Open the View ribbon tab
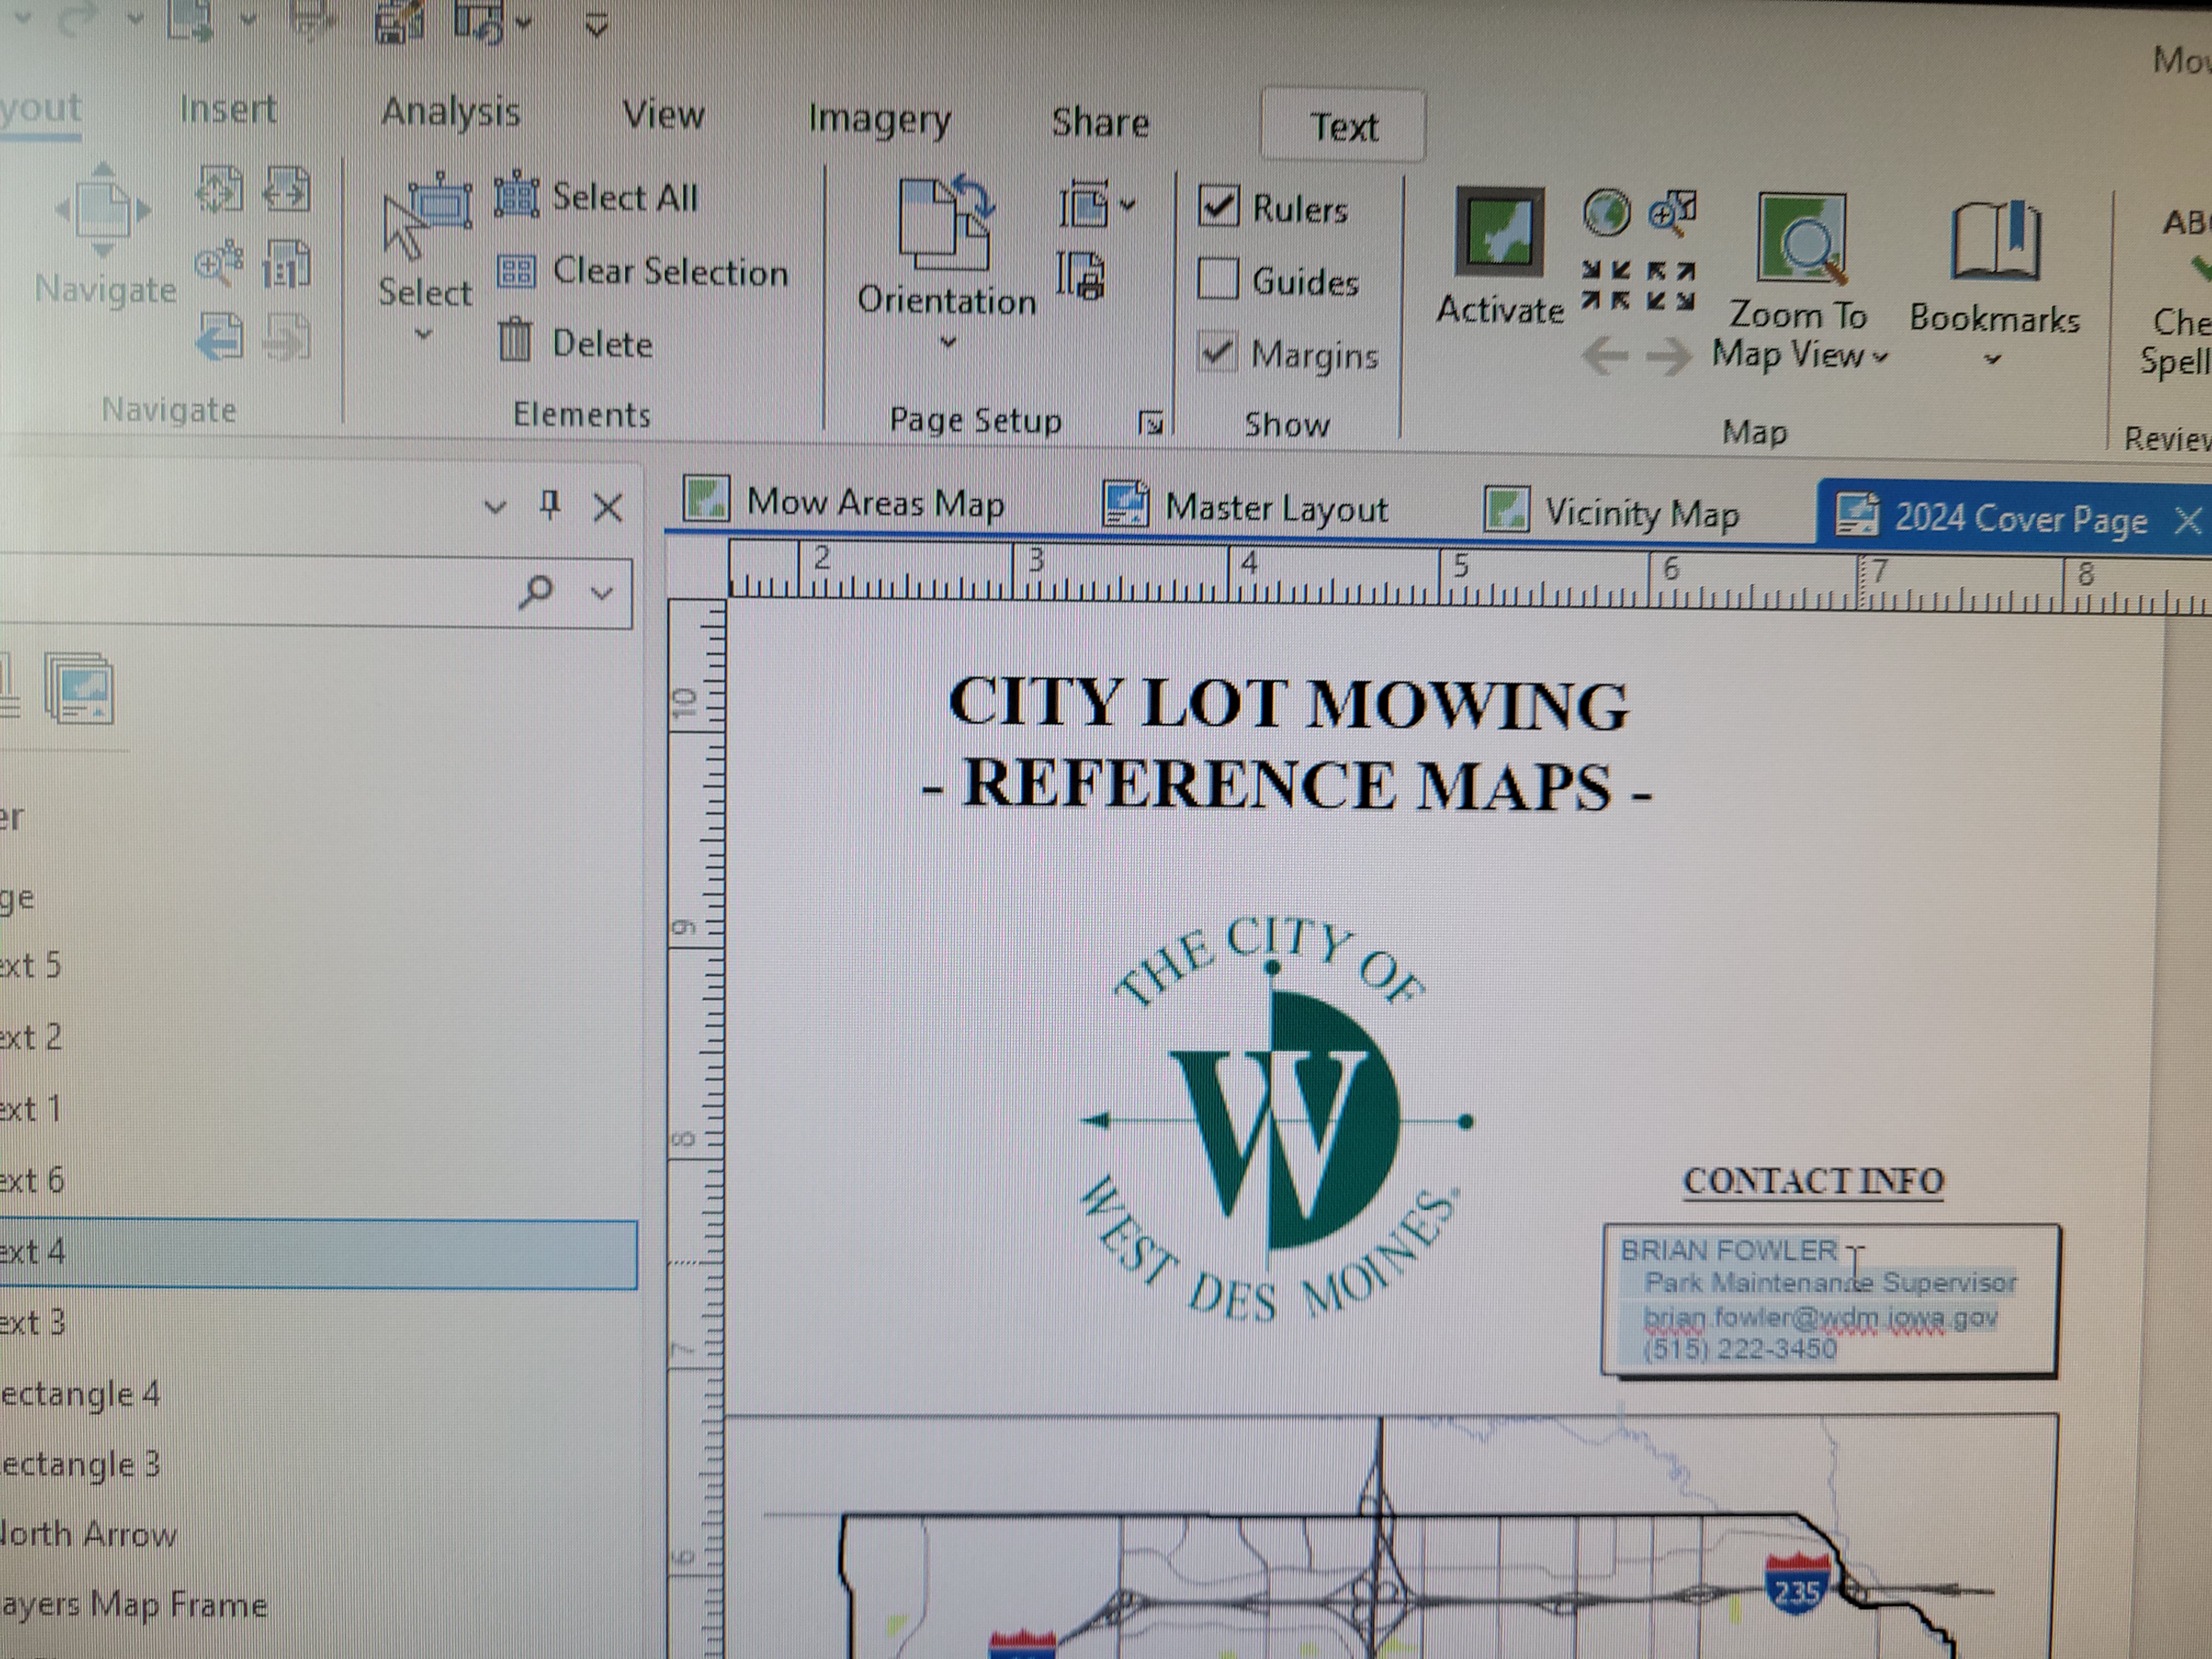2212x1659 pixels. pyautogui.click(x=664, y=115)
